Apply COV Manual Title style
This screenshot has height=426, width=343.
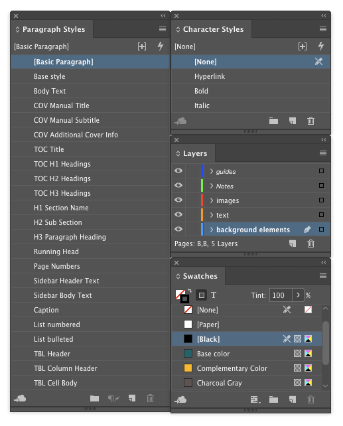tap(90, 106)
